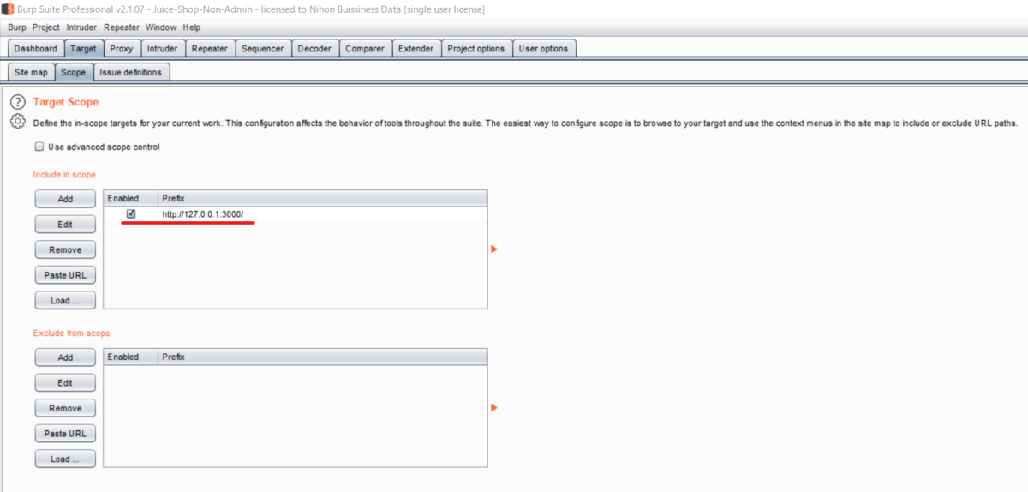The width and height of the screenshot is (1028, 492).
Task: Click the Target Scope heading
Action: pos(66,102)
